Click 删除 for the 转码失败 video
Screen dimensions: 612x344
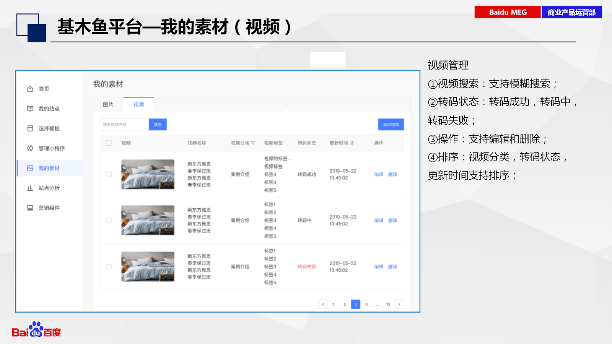pos(393,267)
